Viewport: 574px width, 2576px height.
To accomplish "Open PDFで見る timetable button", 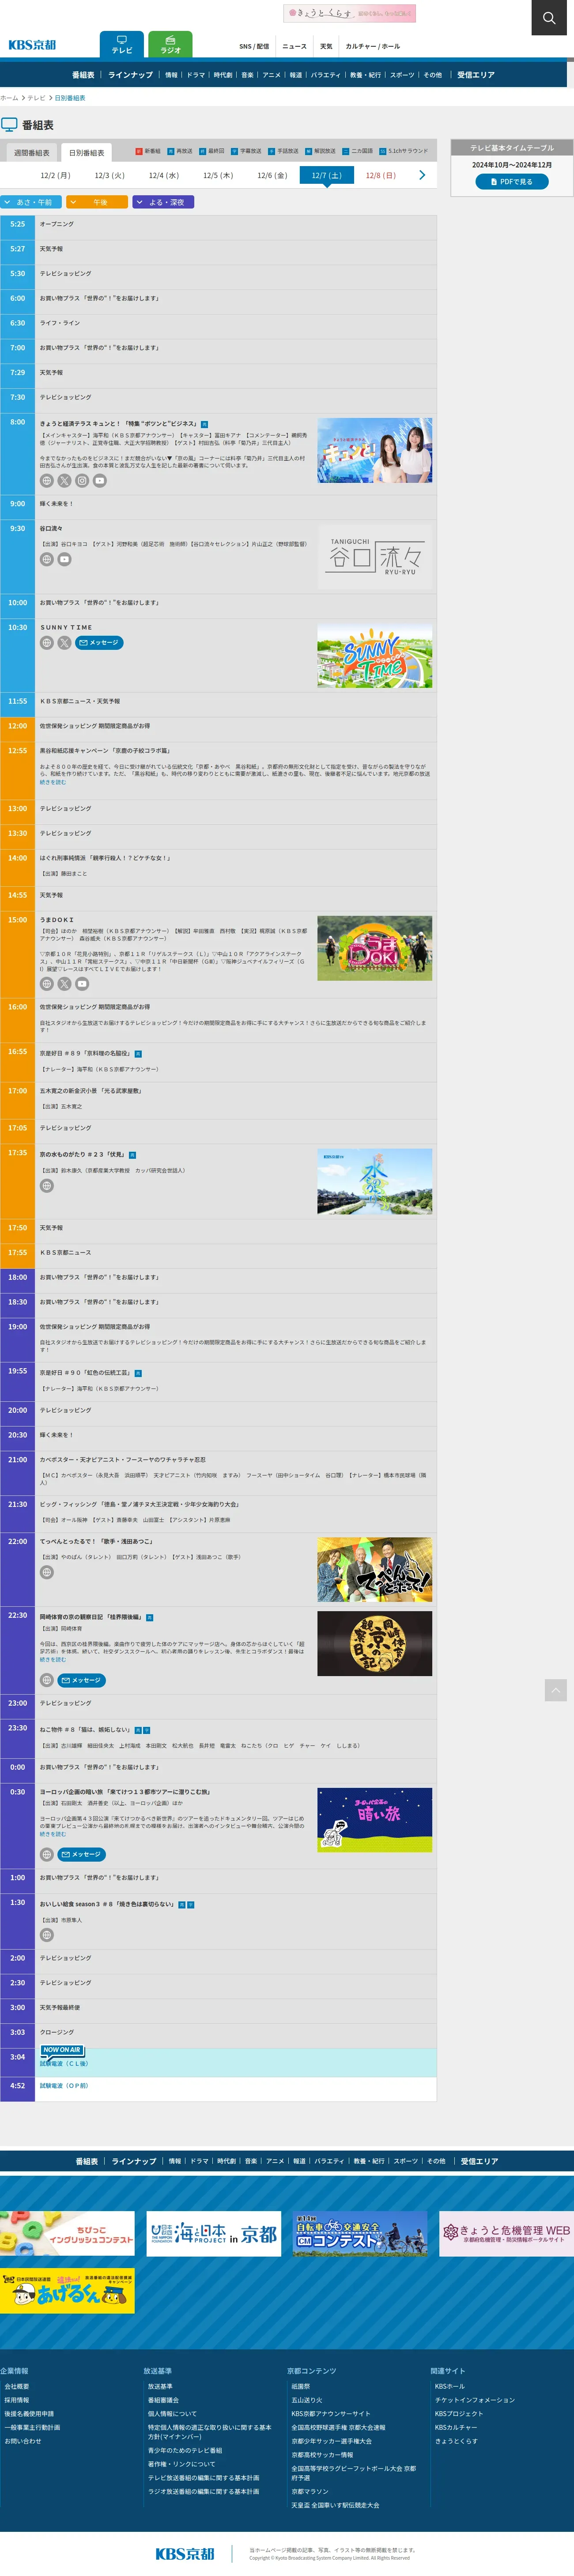I will point(512,182).
